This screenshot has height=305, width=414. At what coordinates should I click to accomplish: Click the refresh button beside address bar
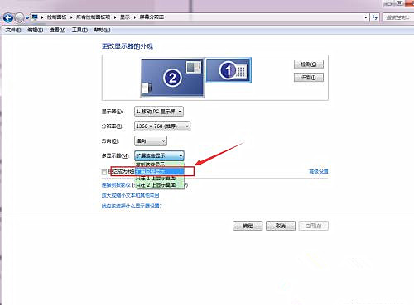(374, 17)
